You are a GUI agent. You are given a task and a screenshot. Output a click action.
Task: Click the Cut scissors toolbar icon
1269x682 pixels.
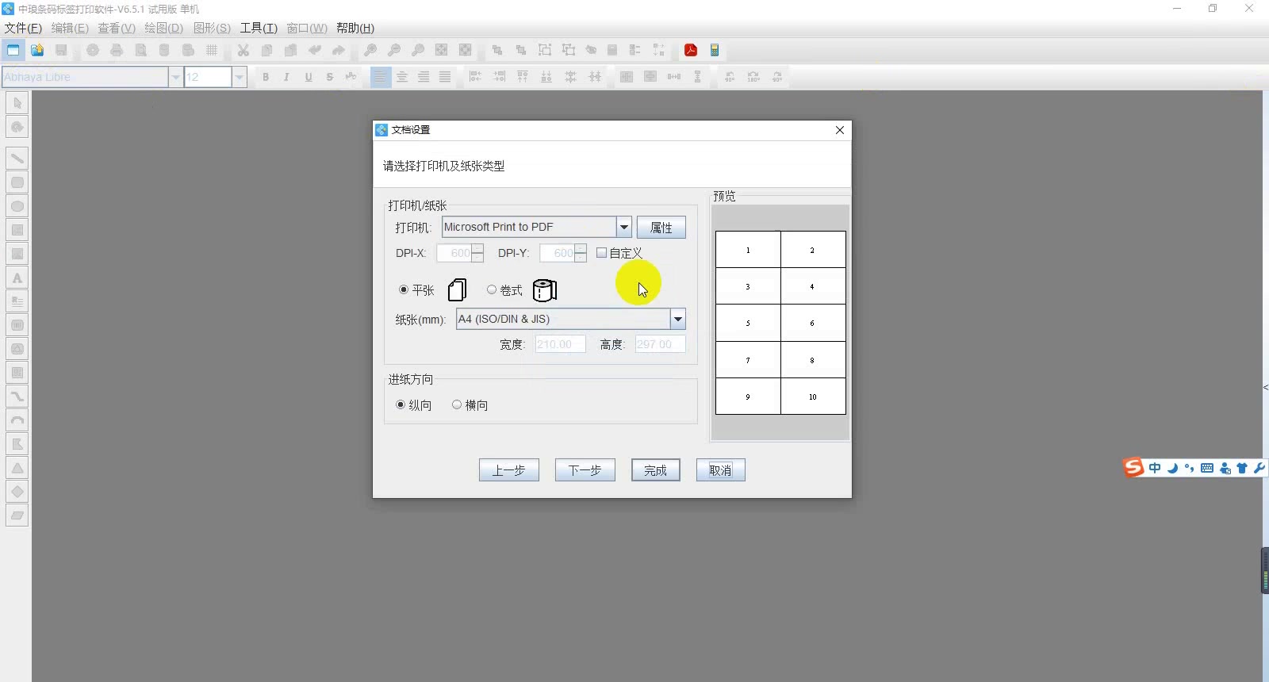coord(243,50)
